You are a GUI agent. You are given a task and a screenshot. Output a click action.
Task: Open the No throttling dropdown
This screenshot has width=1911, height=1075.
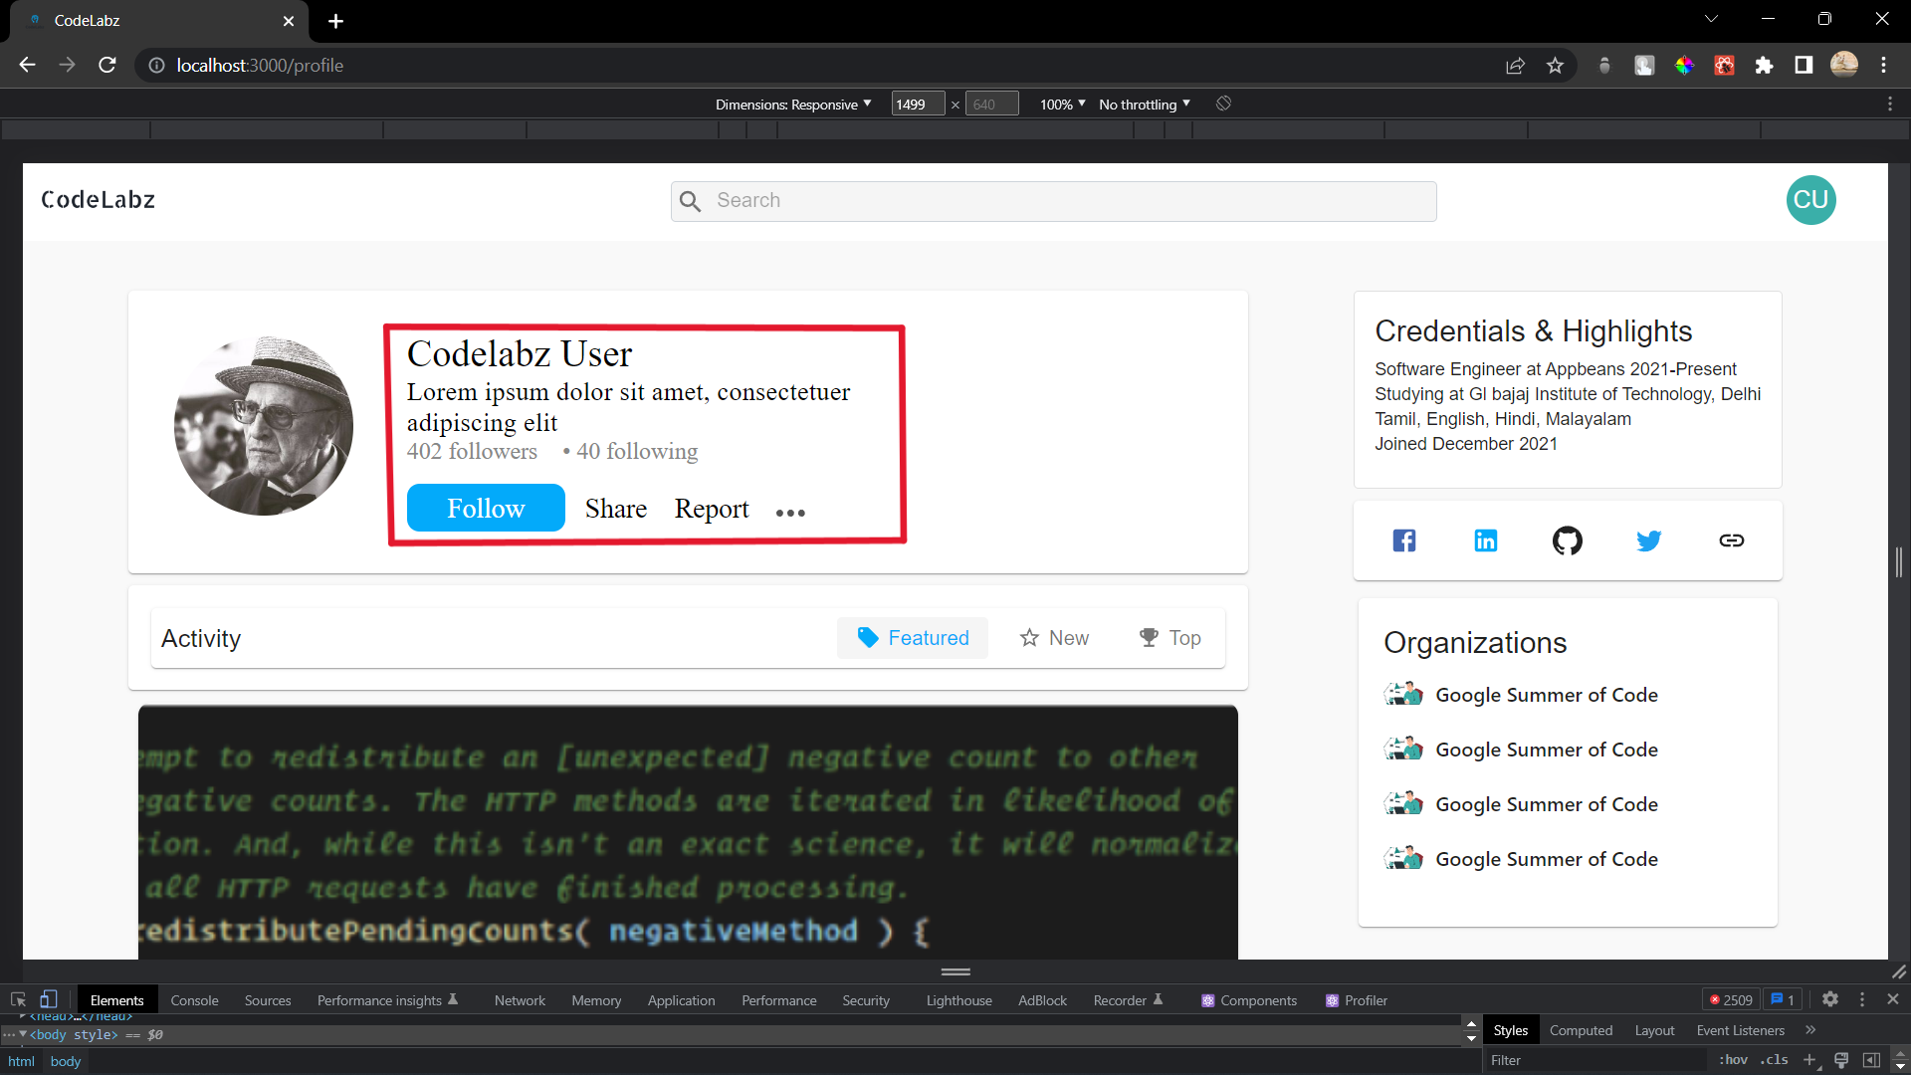click(1143, 104)
